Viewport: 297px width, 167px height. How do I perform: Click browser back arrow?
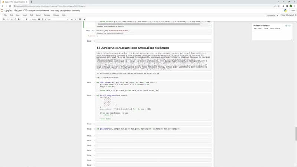[x=3, y=6]
